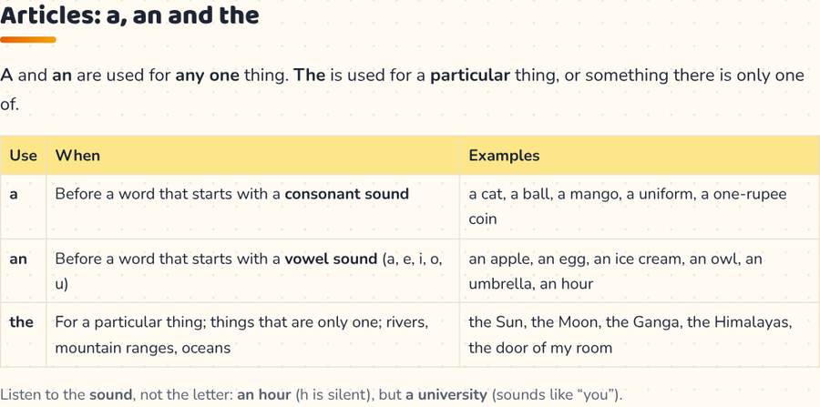
Task: Click bold 'sound' in the footnote
Action: [111, 394]
